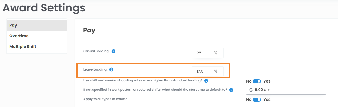Open the 9:00 am start time picker
This screenshot has width=338, height=107.
pyautogui.click(x=286, y=90)
